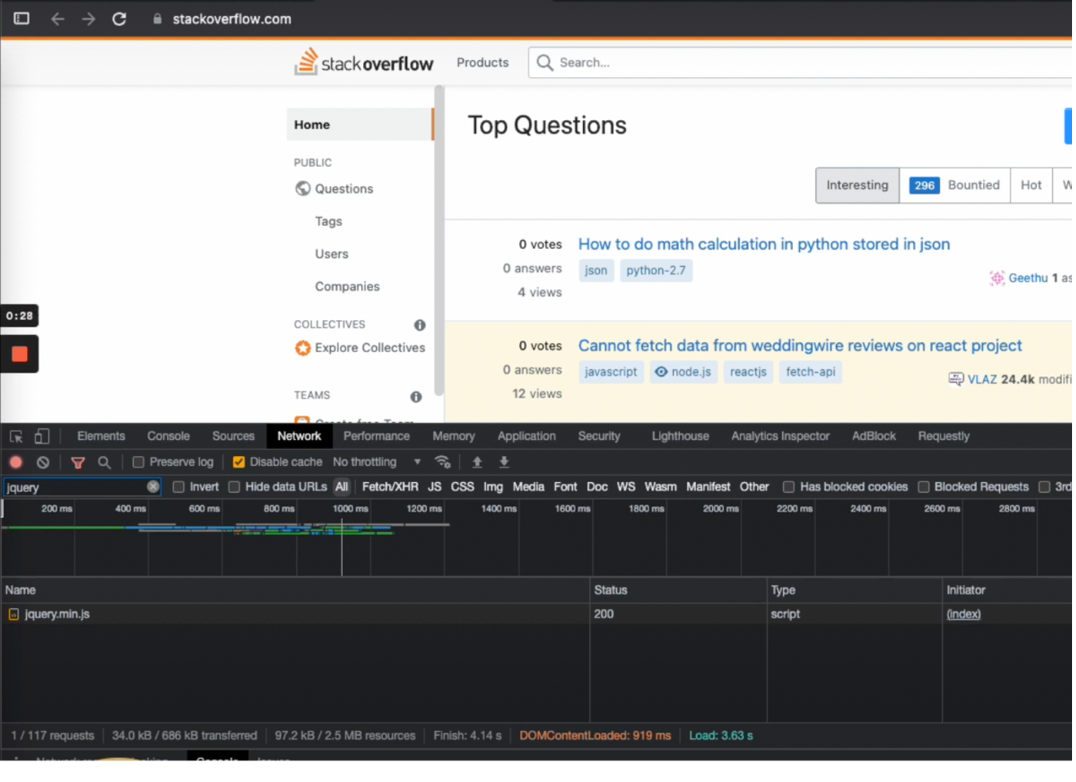This screenshot has width=1076, height=782.
Task: Click the timeline overview at 1000 ms marker
Action: tap(351, 509)
